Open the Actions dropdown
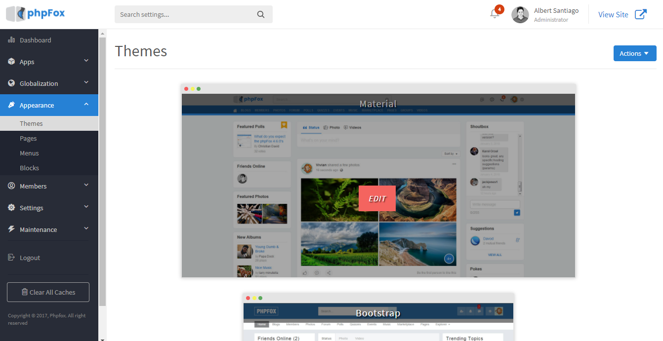The image size is (663, 341). click(x=635, y=53)
